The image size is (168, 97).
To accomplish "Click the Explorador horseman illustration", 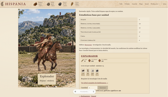I will click(47, 48).
